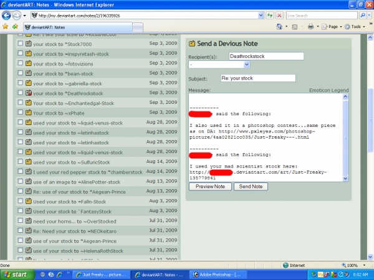Screen dimensions: 374x280
Task: Click the RSS feeds toolbar icon
Action: point(295,27)
